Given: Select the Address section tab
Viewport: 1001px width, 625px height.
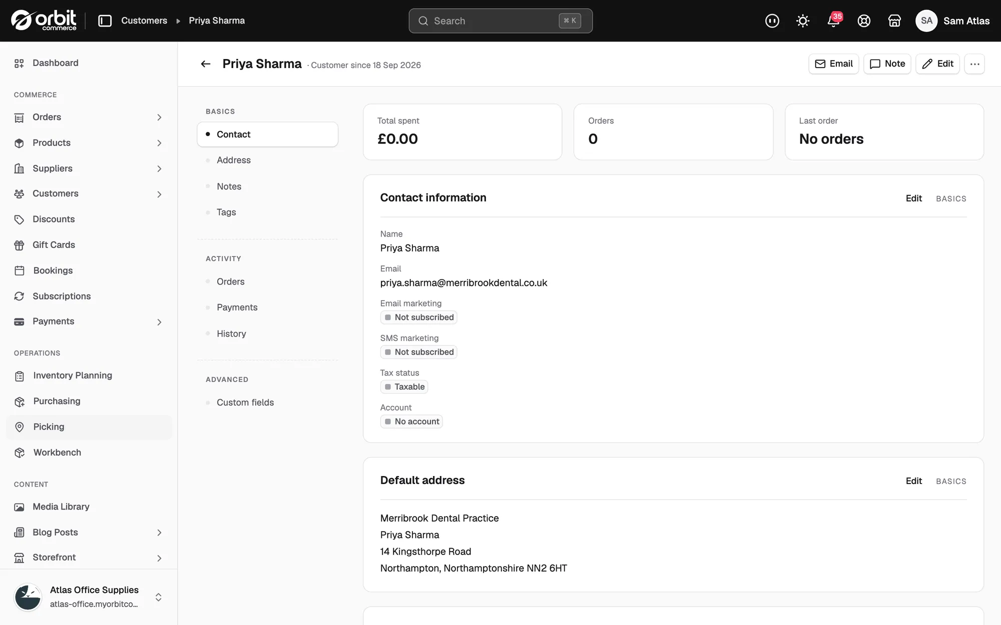Looking at the screenshot, I should [267, 160].
